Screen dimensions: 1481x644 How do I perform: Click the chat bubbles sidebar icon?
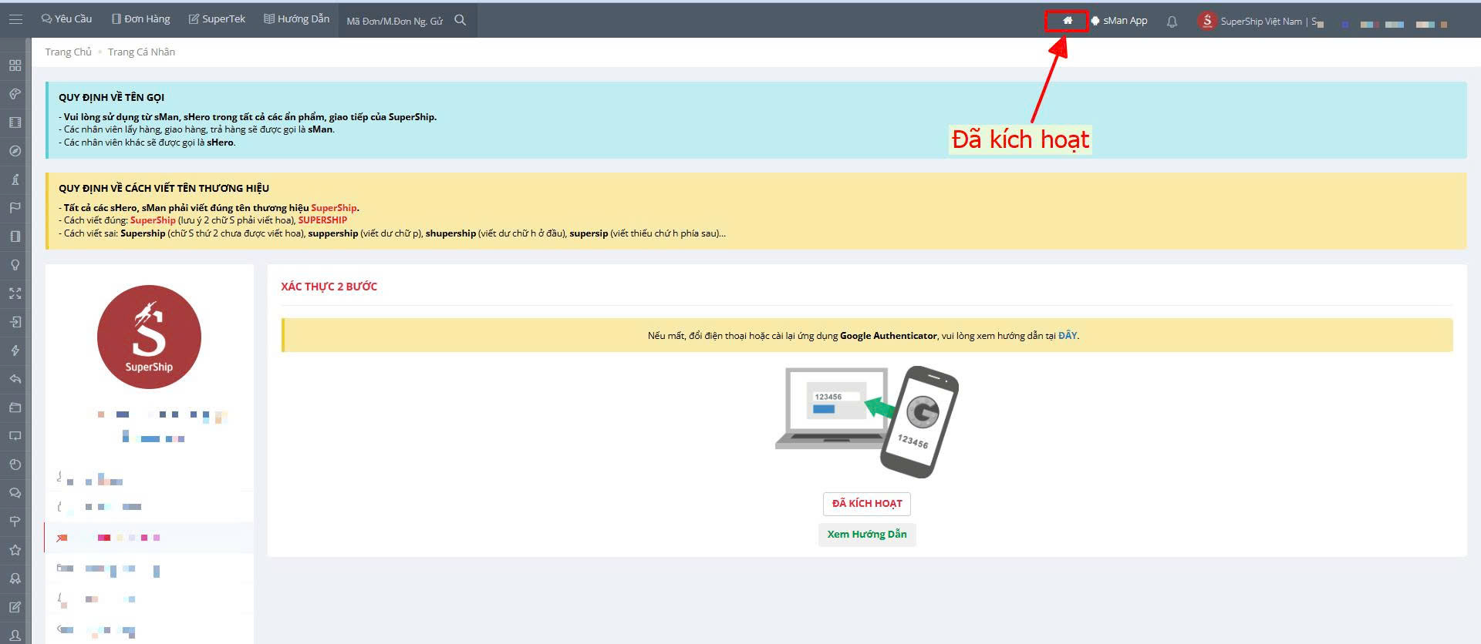(x=15, y=493)
